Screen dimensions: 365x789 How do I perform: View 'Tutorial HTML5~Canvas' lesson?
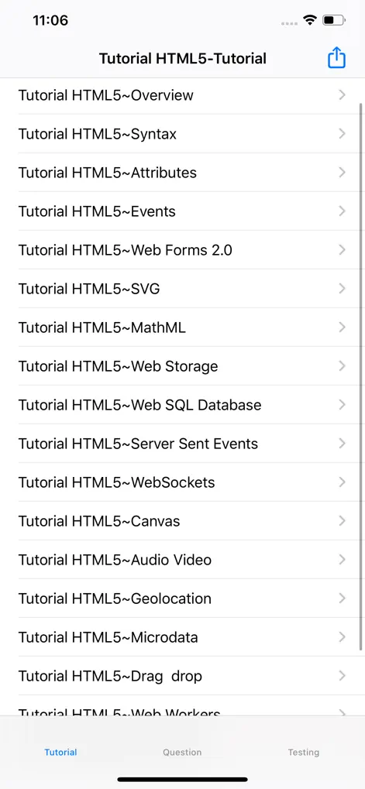[x=182, y=521]
